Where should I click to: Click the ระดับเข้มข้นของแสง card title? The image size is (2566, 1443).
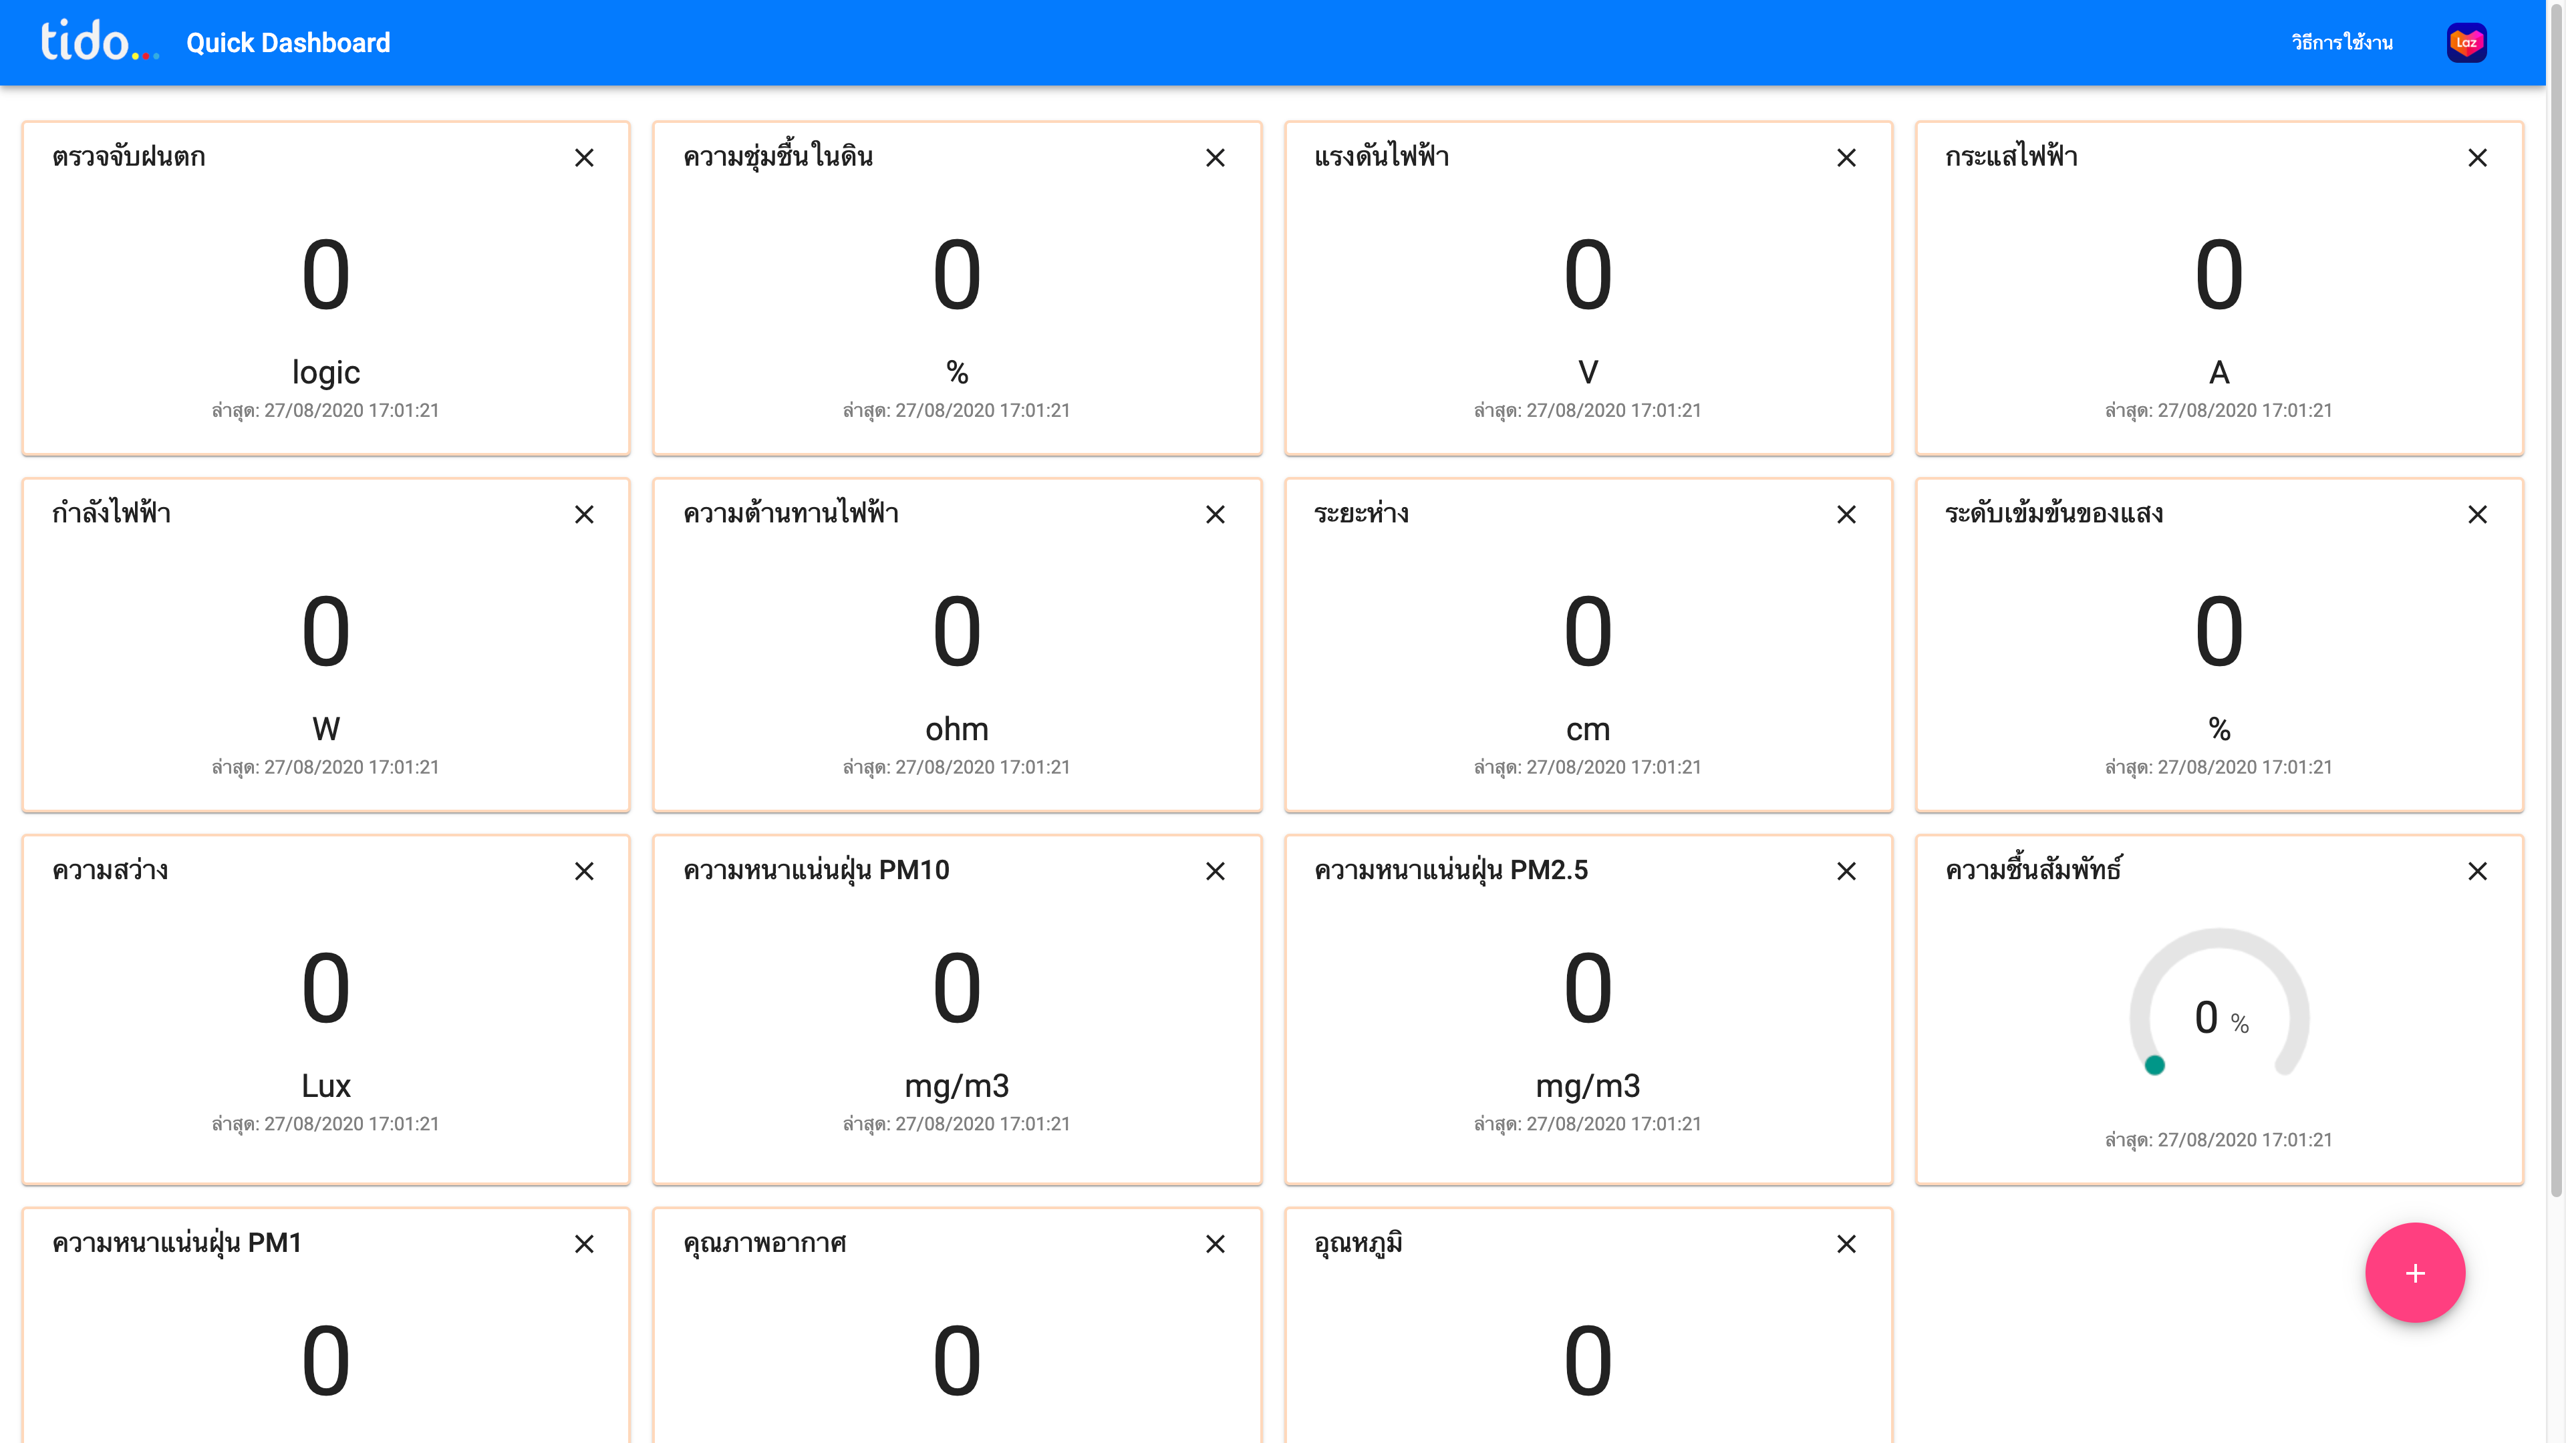[2053, 513]
